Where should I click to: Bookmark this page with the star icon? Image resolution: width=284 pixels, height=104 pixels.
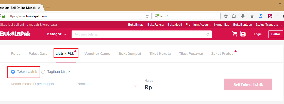(226, 16)
